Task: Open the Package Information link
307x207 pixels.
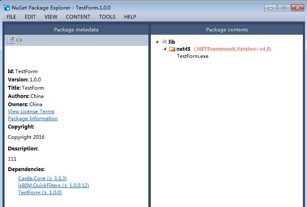Action: [33, 119]
